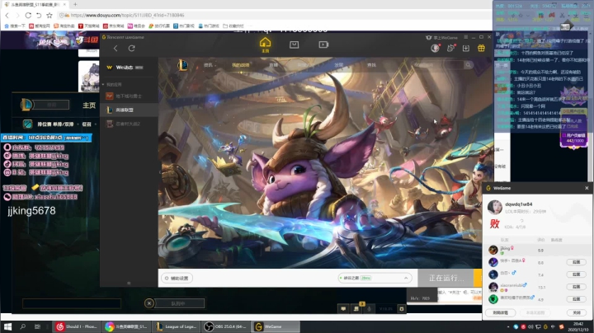Cancel queue with the X button in LoL client
Screen dimensions: 594x333
tap(149, 303)
